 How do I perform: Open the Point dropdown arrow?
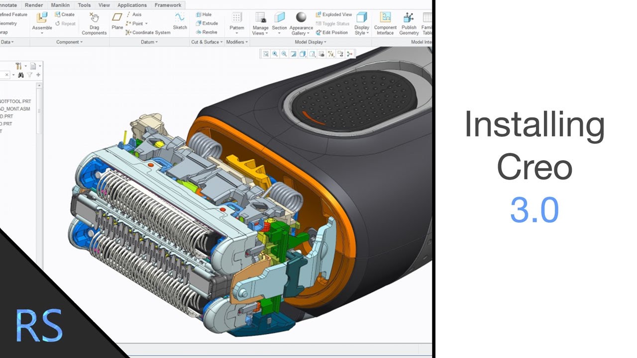click(146, 24)
